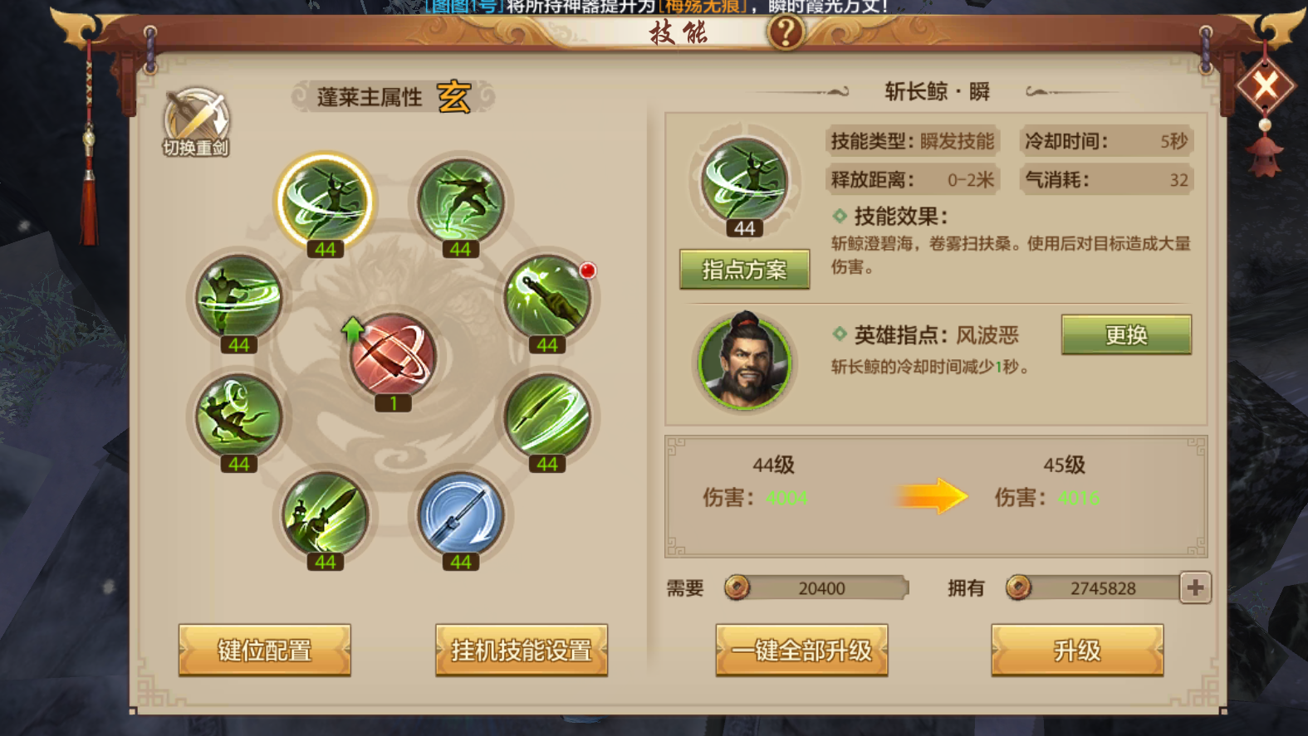Open 挂机技能设置 auto-skill settings
The height and width of the screenshot is (736, 1308).
pos(522,650)
